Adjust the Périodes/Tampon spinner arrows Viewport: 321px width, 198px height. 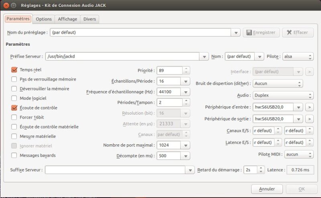tap(186, 103)
